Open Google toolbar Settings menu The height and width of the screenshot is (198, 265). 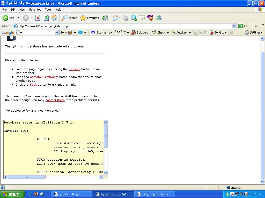(254, 32)
